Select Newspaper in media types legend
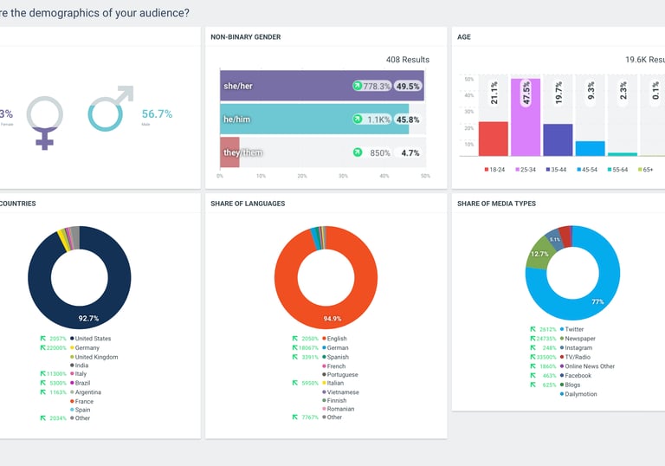665x466 pixels. pos(578,339)
